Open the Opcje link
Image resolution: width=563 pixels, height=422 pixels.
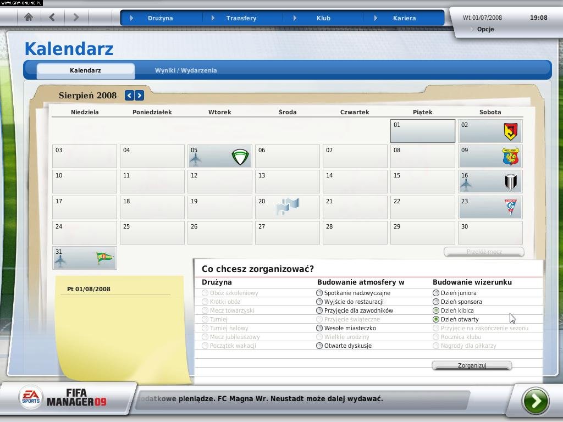(485, 29)
